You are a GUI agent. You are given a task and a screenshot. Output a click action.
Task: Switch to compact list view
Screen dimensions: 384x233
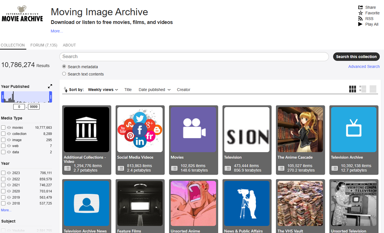tap(373, 89)
